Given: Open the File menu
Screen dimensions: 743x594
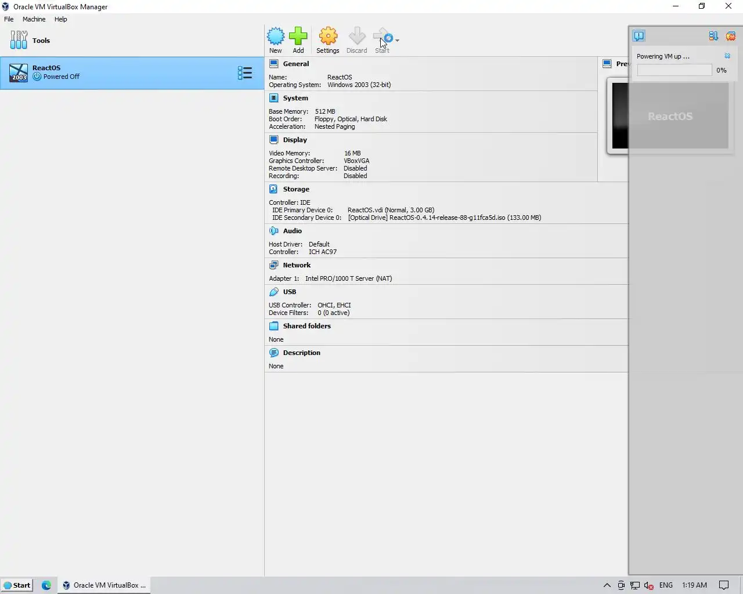Looking at the screenshot, I should pyautogui.click(x=9, y=19).
